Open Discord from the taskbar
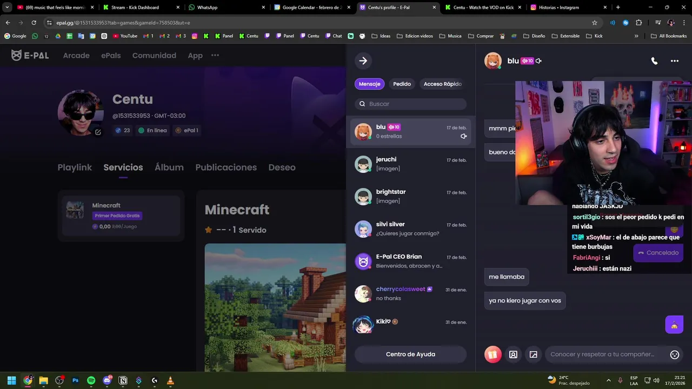692x389 pixels. pos(107,380)
